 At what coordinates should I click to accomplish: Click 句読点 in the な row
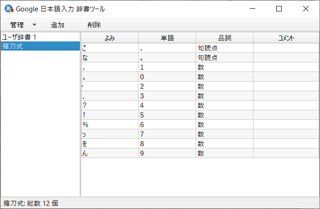tap(224, 57)
